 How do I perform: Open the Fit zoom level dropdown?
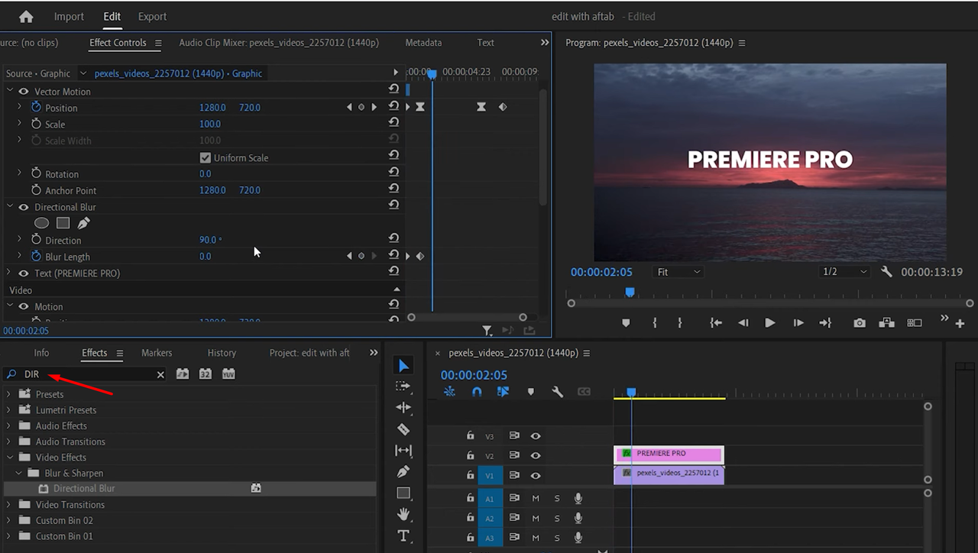[678, 272]
